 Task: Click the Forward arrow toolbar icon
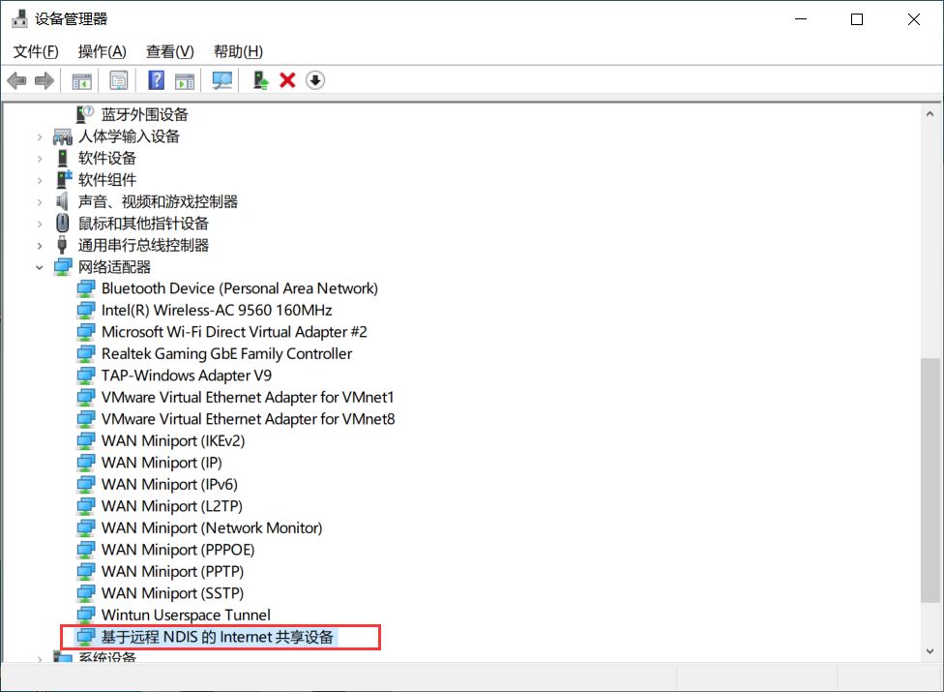pos(44,80)
